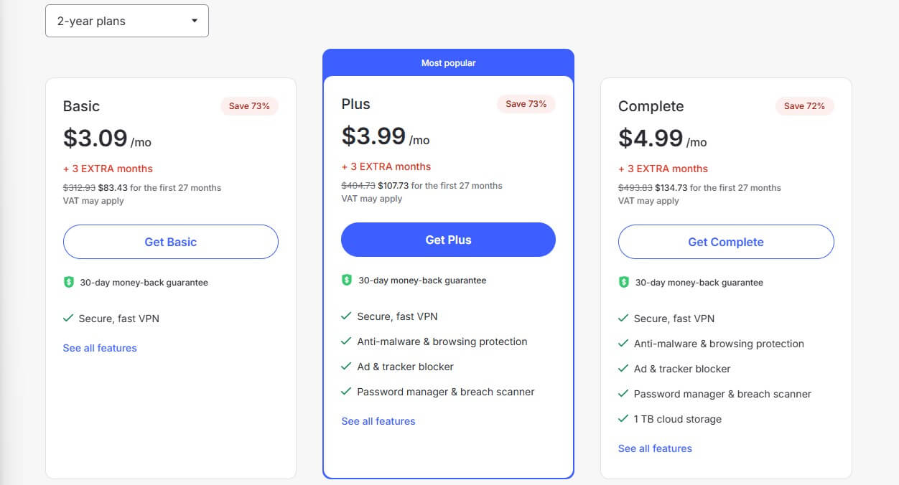
Task: Expand all features for the Basic plan
Action: pyautogui.click(x=100, y=348)
